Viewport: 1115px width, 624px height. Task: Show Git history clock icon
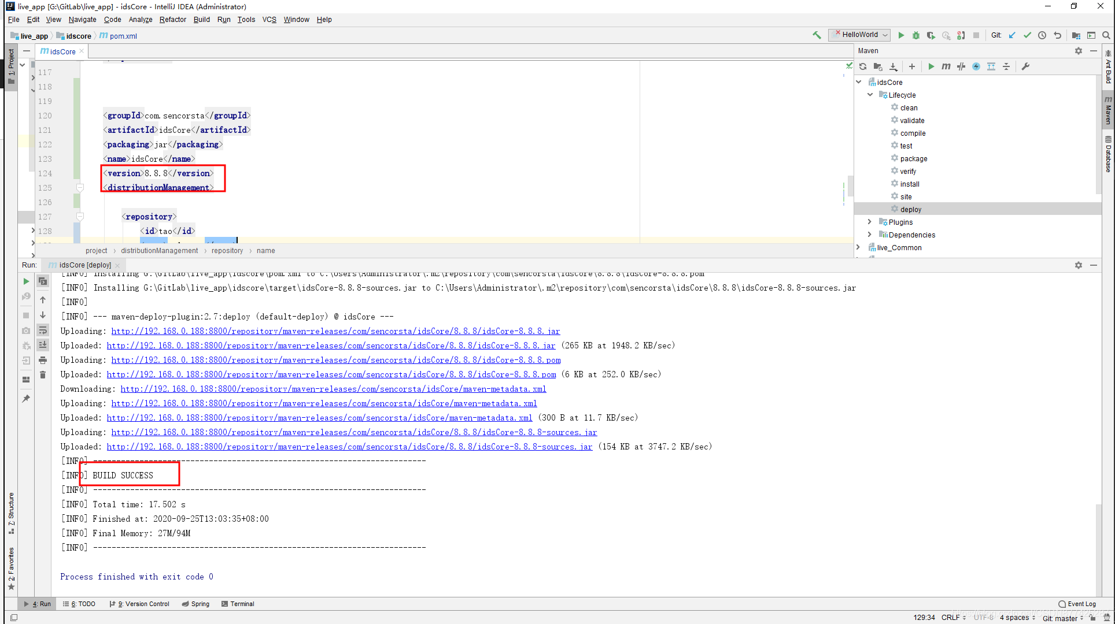(1042, 35)
